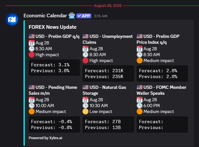Click the Previous: 3.0% value
Image resolution: width=199 pixels, height=147 pixels.
(64, 71)
